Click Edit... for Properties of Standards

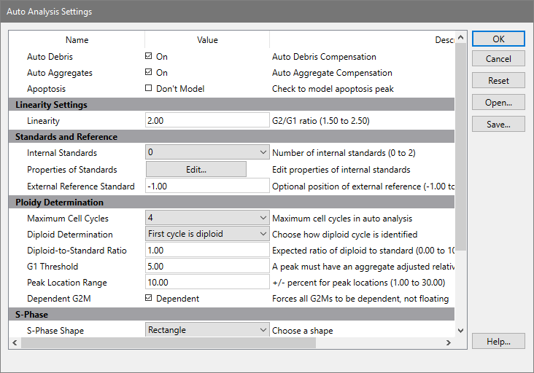[x=196, y=169]
